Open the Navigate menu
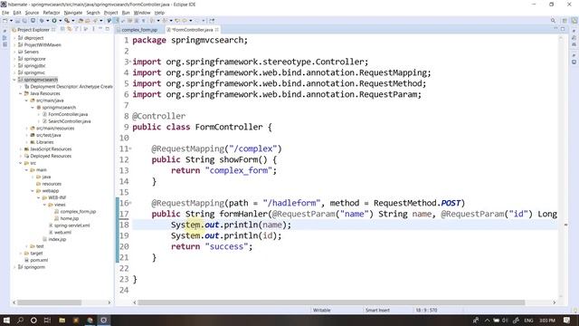Viewport: 579px width, 326px height. coord(73,13)
